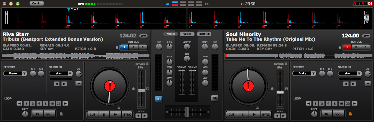Click right deck loop OUT button
Screen dimensions: 374x122
pos(338,114)
